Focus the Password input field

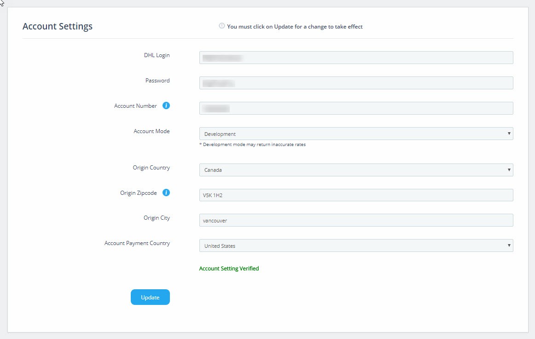point(356,82)
